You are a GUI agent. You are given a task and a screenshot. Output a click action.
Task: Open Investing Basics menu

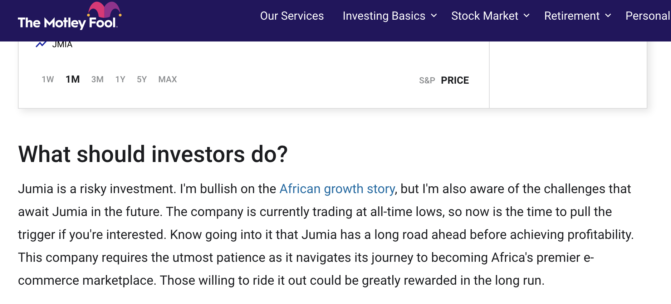tap(384, 16)
